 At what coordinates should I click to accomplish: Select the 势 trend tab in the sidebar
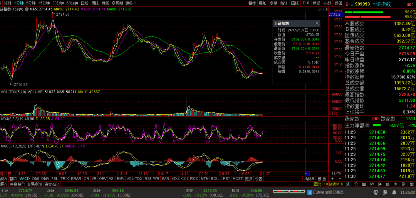point(372,184)
